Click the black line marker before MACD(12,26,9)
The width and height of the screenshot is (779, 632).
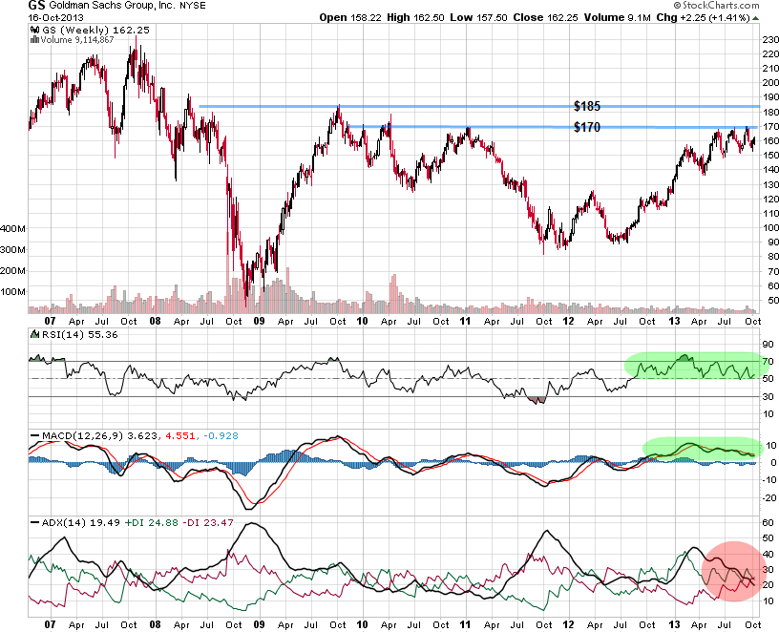point(34,436)
